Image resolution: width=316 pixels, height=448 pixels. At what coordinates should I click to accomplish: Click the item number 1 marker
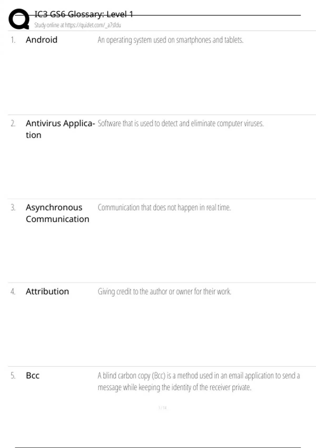click(13, 40)
